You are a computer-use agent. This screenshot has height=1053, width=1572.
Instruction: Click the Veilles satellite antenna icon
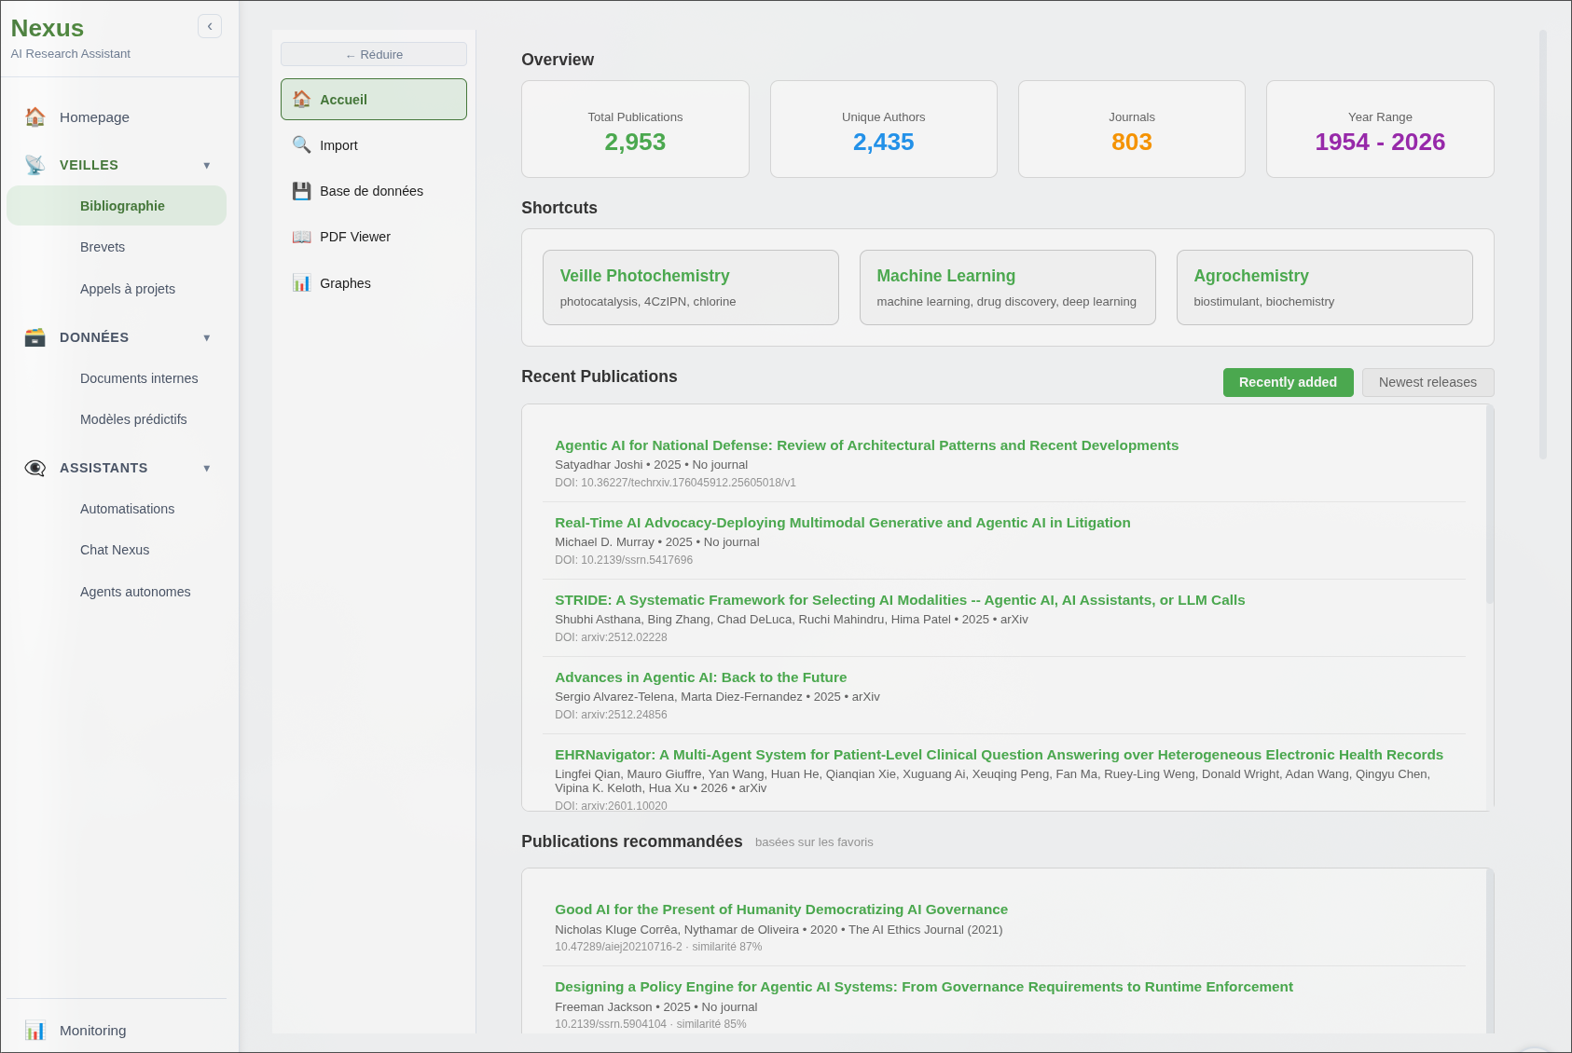(35, 165)
